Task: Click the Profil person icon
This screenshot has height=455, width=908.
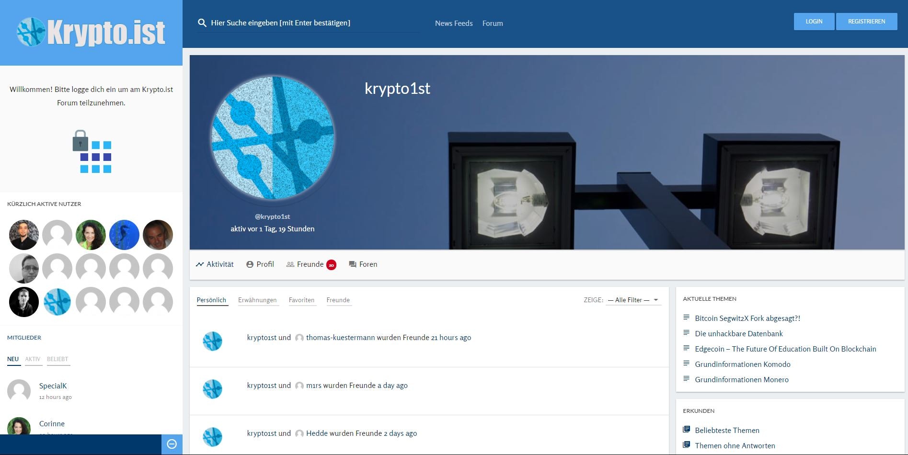Action: (x=250, y=264)
